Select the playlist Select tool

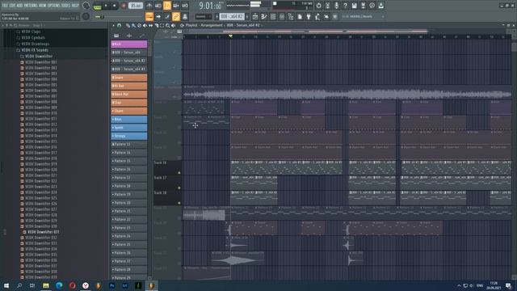click(x=162, y=25)
